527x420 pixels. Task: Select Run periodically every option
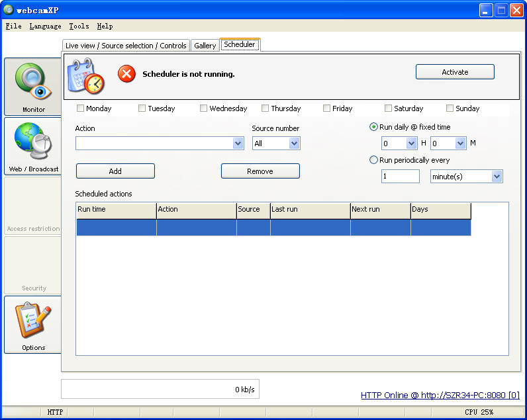[x=374, y=160]
